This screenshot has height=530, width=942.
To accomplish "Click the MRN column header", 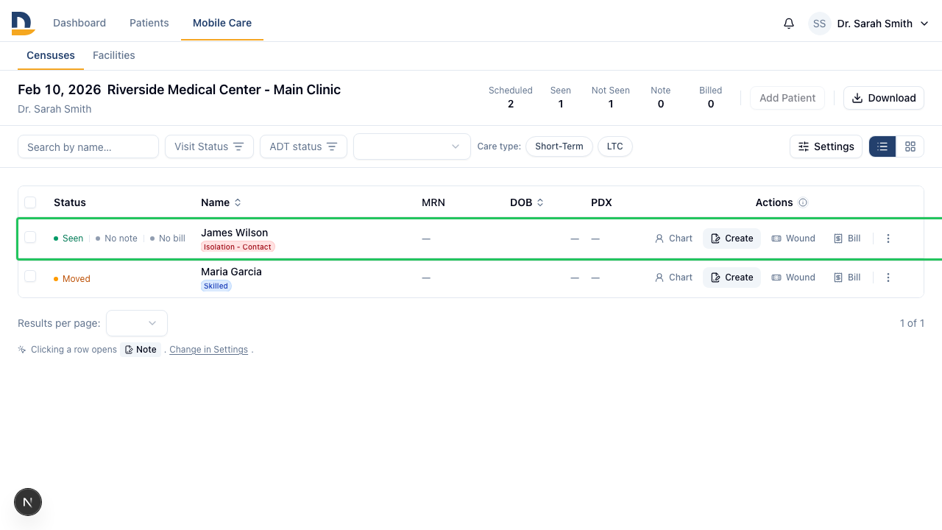I will click(433, 202).
